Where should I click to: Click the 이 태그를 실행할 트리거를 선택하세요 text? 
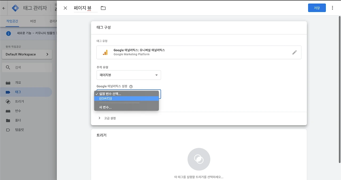pos(199,177)
